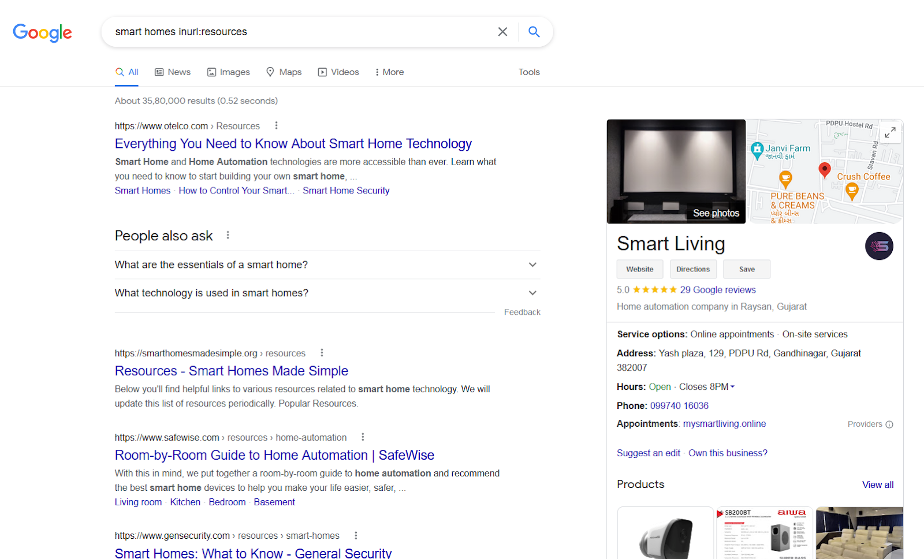Open 'Smart Homes: What to Know - General Security'
This screenshot has height=559, width=924.
253,553
